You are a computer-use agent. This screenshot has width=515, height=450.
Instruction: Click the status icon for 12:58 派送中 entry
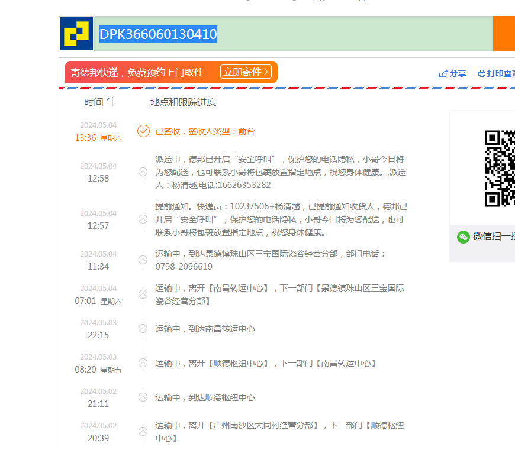143,172
